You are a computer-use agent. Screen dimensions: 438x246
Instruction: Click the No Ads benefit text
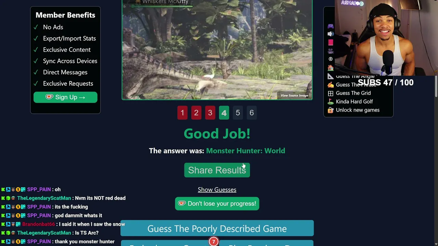(53, 27)
